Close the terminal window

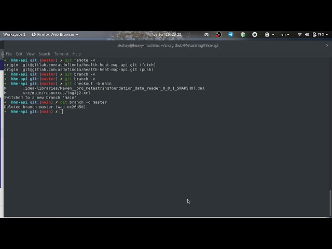pyautogui.click(x=327, y=45)
